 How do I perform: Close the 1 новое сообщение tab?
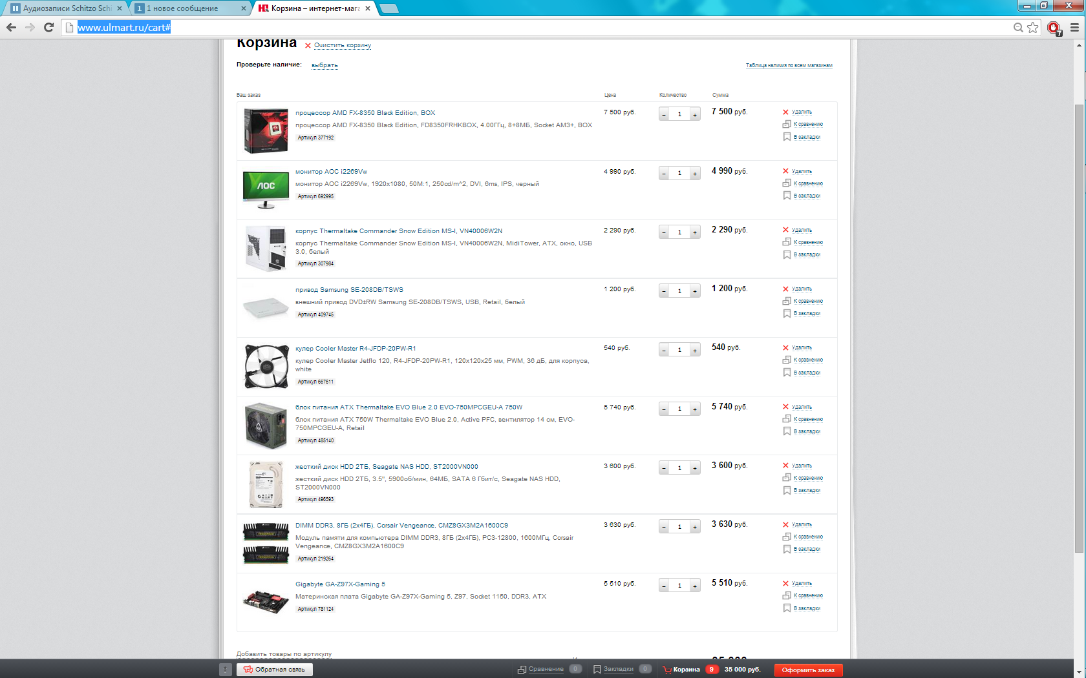click(244, 8)
